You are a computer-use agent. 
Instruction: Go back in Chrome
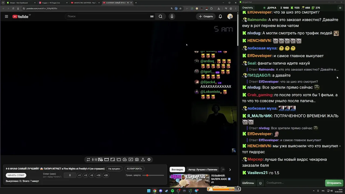click(3, 8)
